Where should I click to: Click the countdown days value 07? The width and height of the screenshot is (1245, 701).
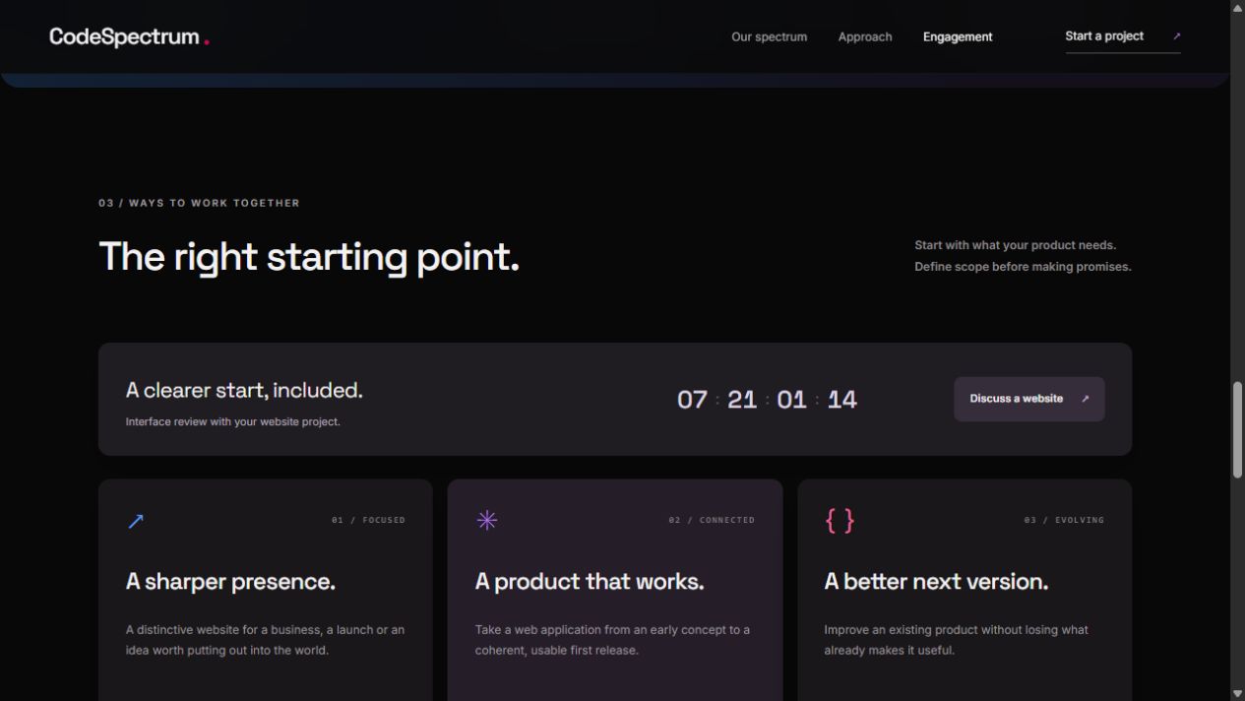(692, 400)
